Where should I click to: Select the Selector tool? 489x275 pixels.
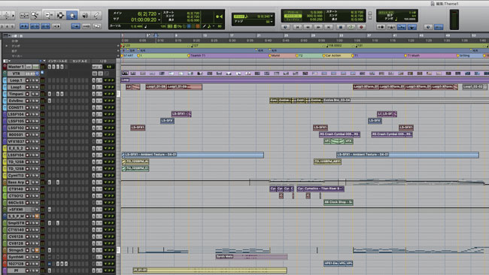click(x=60, y=15)
